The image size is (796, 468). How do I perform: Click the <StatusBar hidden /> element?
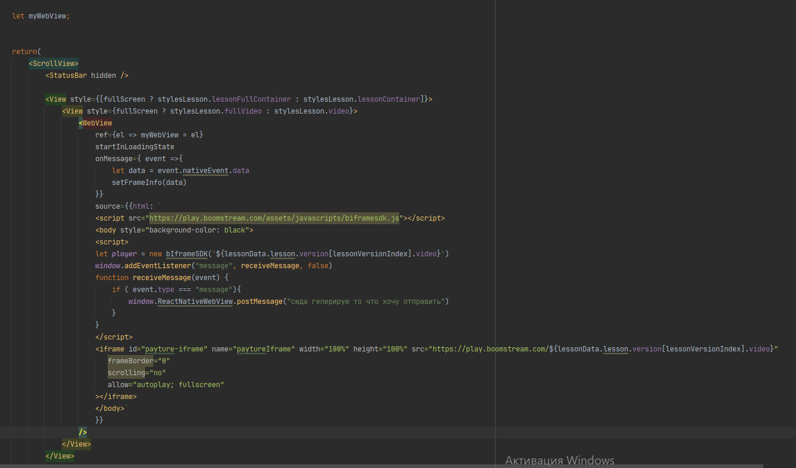point(87,75)
